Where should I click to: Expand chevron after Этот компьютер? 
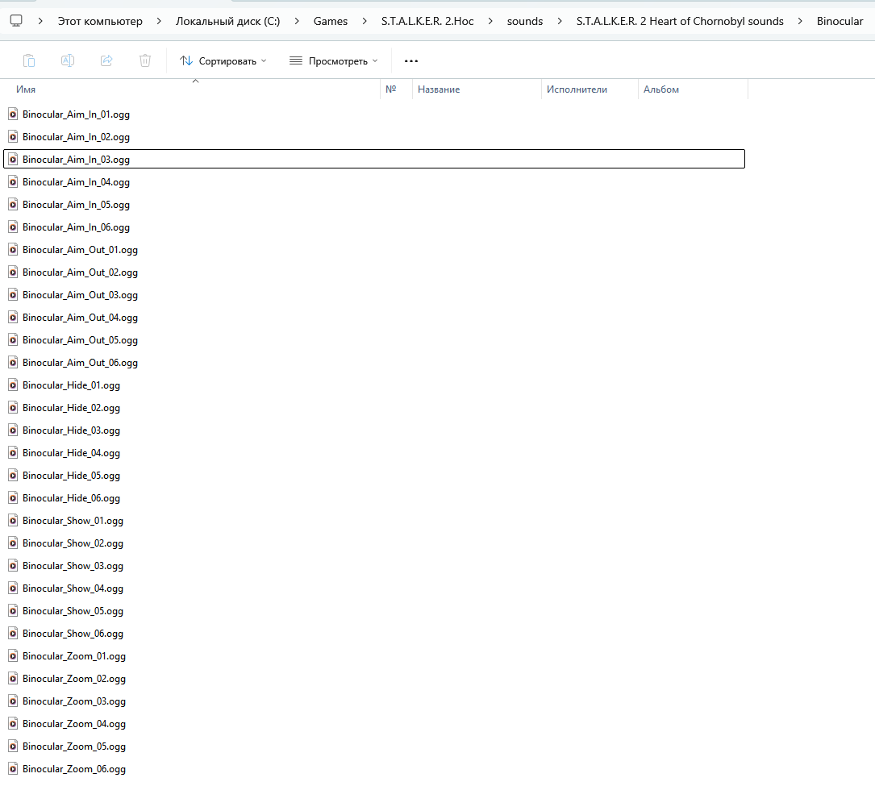[x=159, y=21]
